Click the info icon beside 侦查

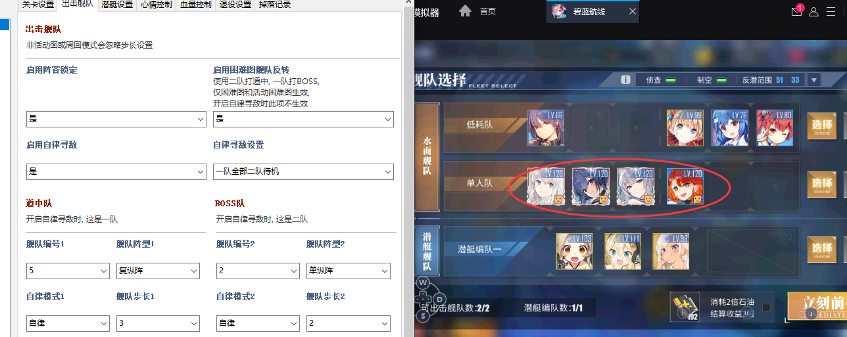(625, 79)
